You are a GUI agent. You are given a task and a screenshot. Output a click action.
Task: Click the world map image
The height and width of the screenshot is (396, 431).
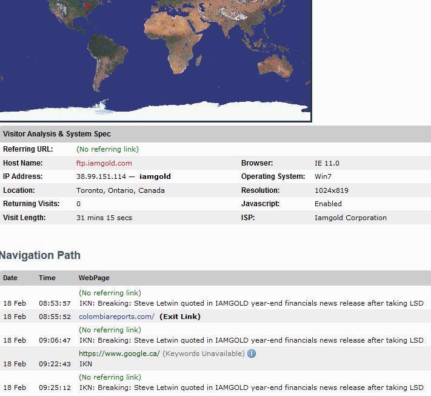156,61
